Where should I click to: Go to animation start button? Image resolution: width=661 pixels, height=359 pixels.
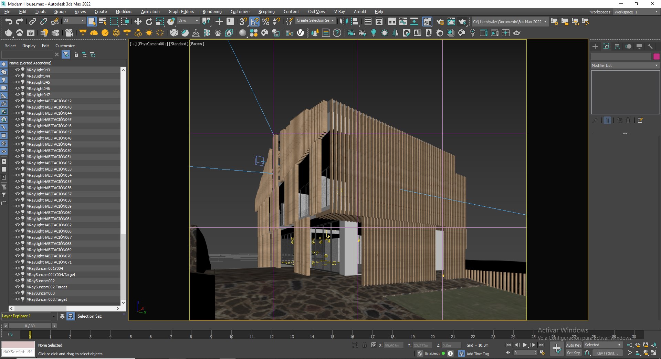508,345
